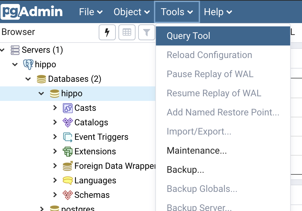The height and width of the screenshot is (211, 302).
Task: Select the Languages icon
Action: pos(67,180)
